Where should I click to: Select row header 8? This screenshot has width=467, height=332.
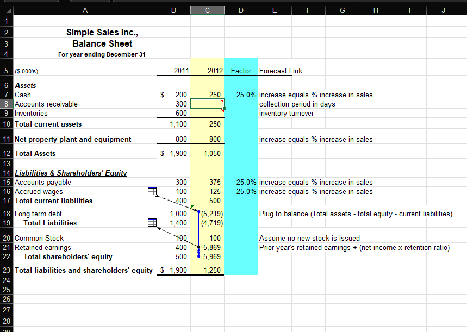6,104
